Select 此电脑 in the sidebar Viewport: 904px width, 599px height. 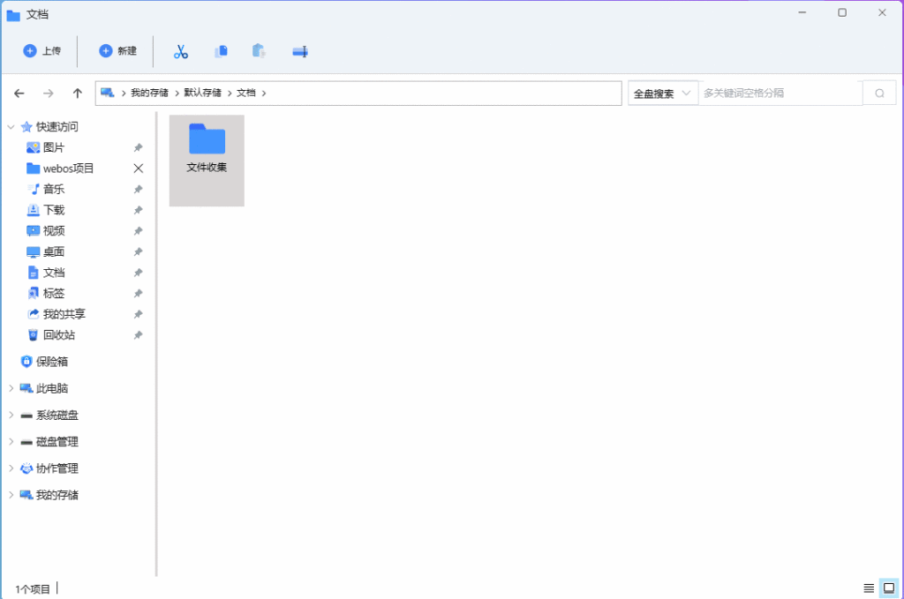[x=52, y=388]
